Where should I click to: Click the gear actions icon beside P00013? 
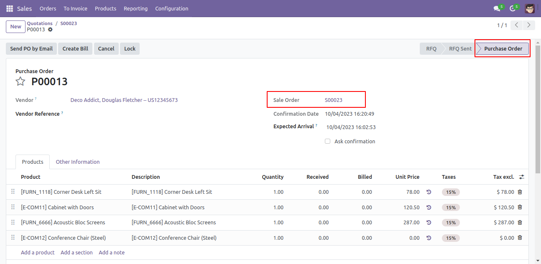(x=51, y=30)
